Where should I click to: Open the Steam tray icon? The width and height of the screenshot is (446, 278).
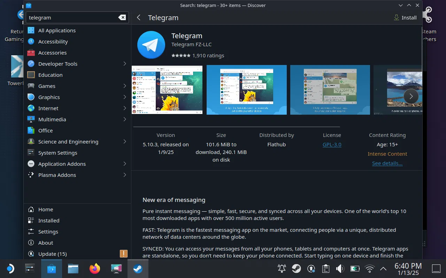[297, 269]
